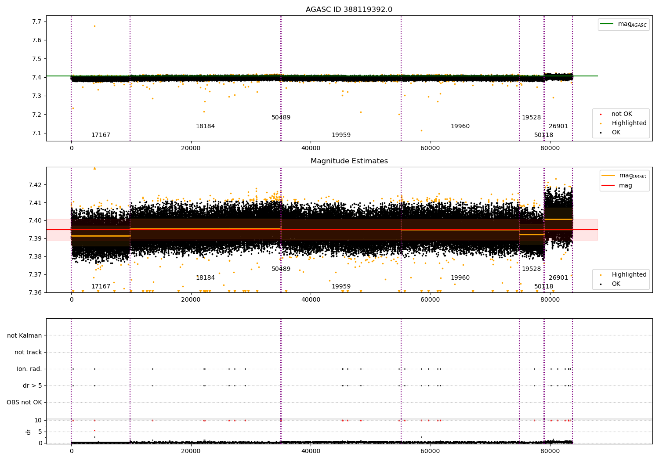
Task: Click obsid label 17167 in AGASC plot
Action: (101, 135)
